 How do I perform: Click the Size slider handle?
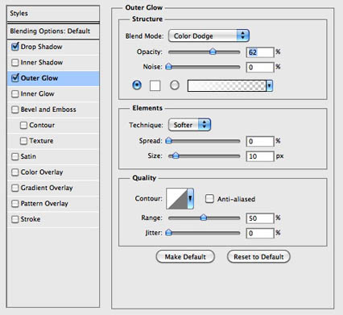tap(176, 155)
